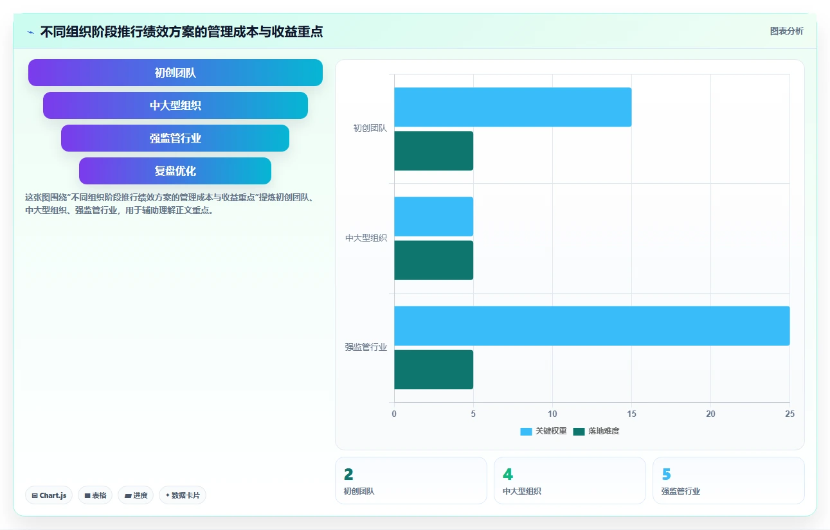Click the 强监管行业 blue 关键权重 bar

pyautogui.click(x=591, y=326)
